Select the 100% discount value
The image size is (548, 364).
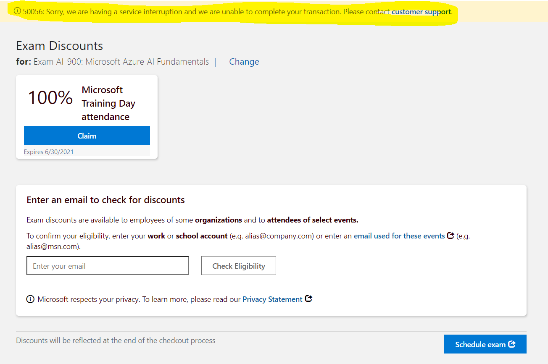(x=50, y=97)
